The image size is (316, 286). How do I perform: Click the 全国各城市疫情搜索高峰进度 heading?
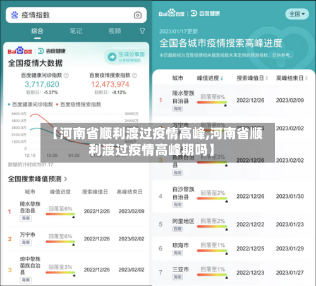tap(221, 43)
